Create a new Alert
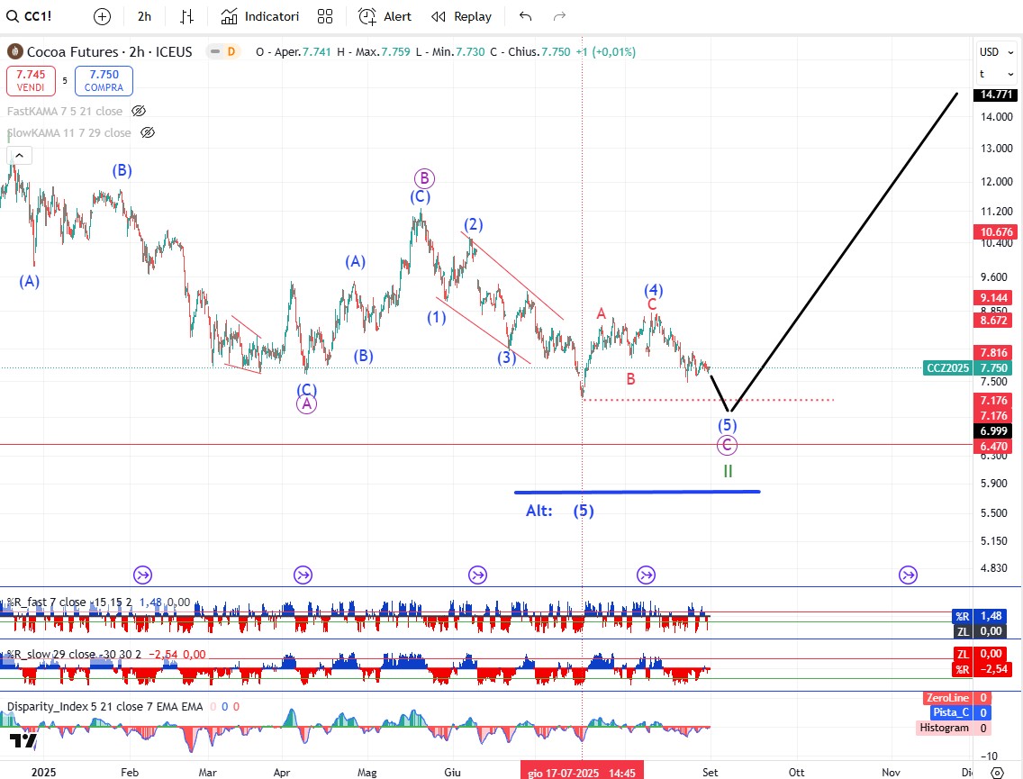1023x779 pixels. point(385,16)
